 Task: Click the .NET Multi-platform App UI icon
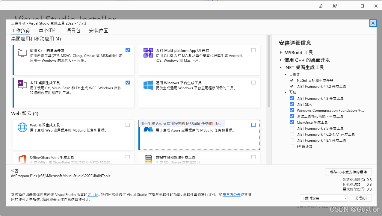point(148,53)
